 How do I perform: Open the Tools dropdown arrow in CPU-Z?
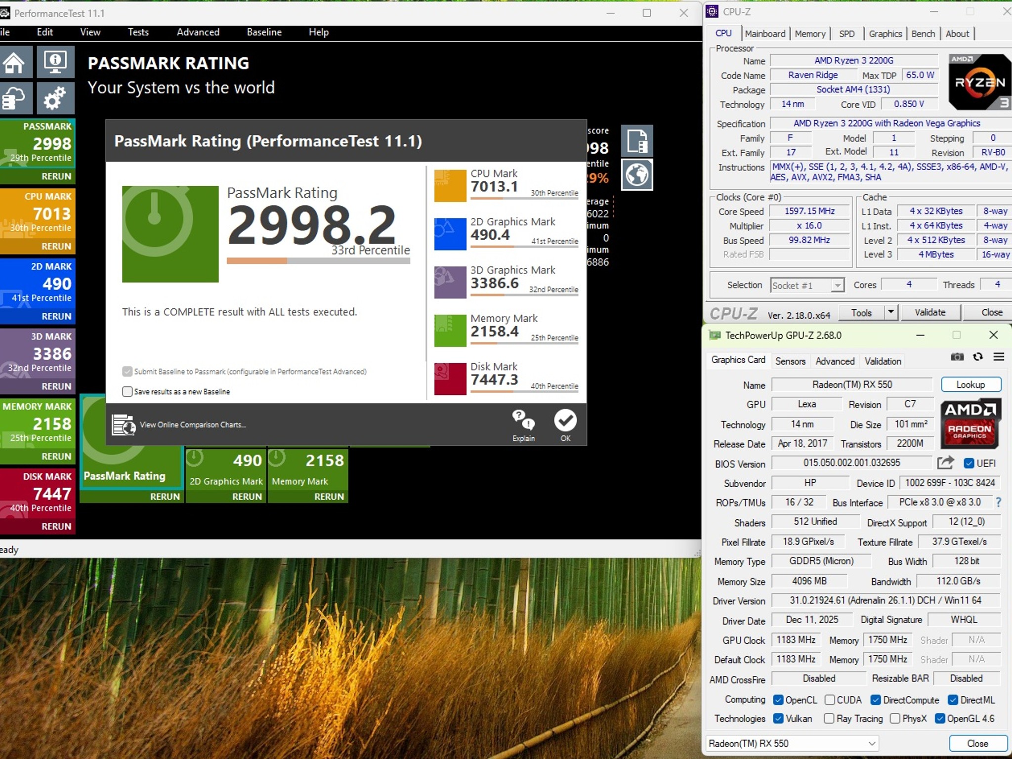(890, 312)
